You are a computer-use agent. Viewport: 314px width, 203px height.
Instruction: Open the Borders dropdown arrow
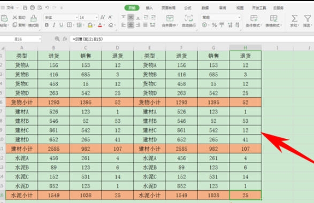tap(73, 25)
